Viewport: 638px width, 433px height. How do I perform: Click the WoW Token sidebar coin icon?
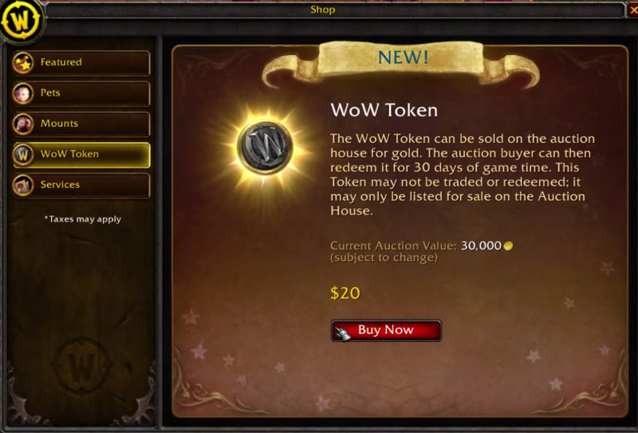(23, 154)
